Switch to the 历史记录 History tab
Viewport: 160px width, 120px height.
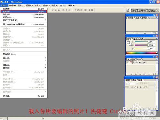tap(131, 60)
